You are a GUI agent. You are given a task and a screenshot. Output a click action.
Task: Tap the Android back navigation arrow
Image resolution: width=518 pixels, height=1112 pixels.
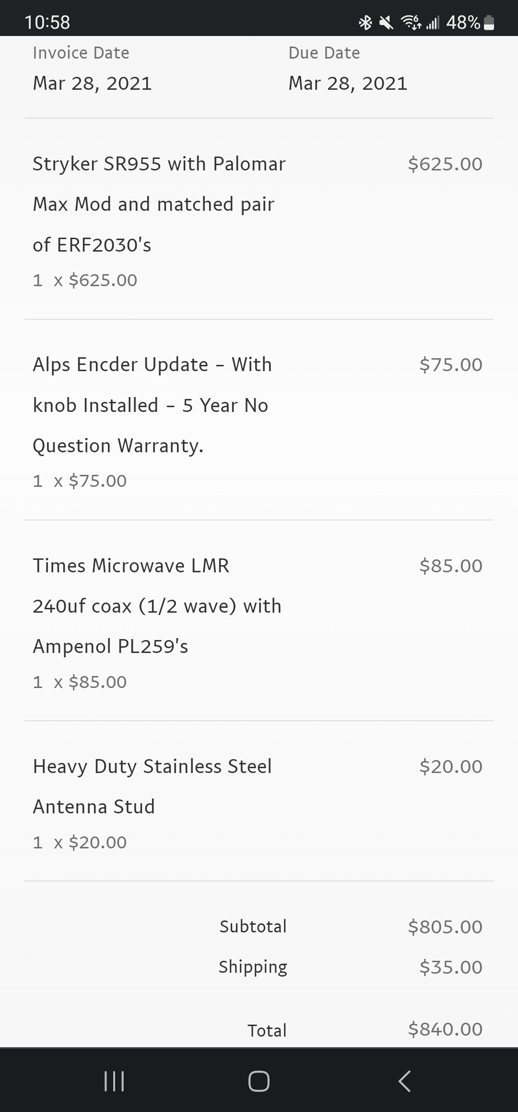404,1081
